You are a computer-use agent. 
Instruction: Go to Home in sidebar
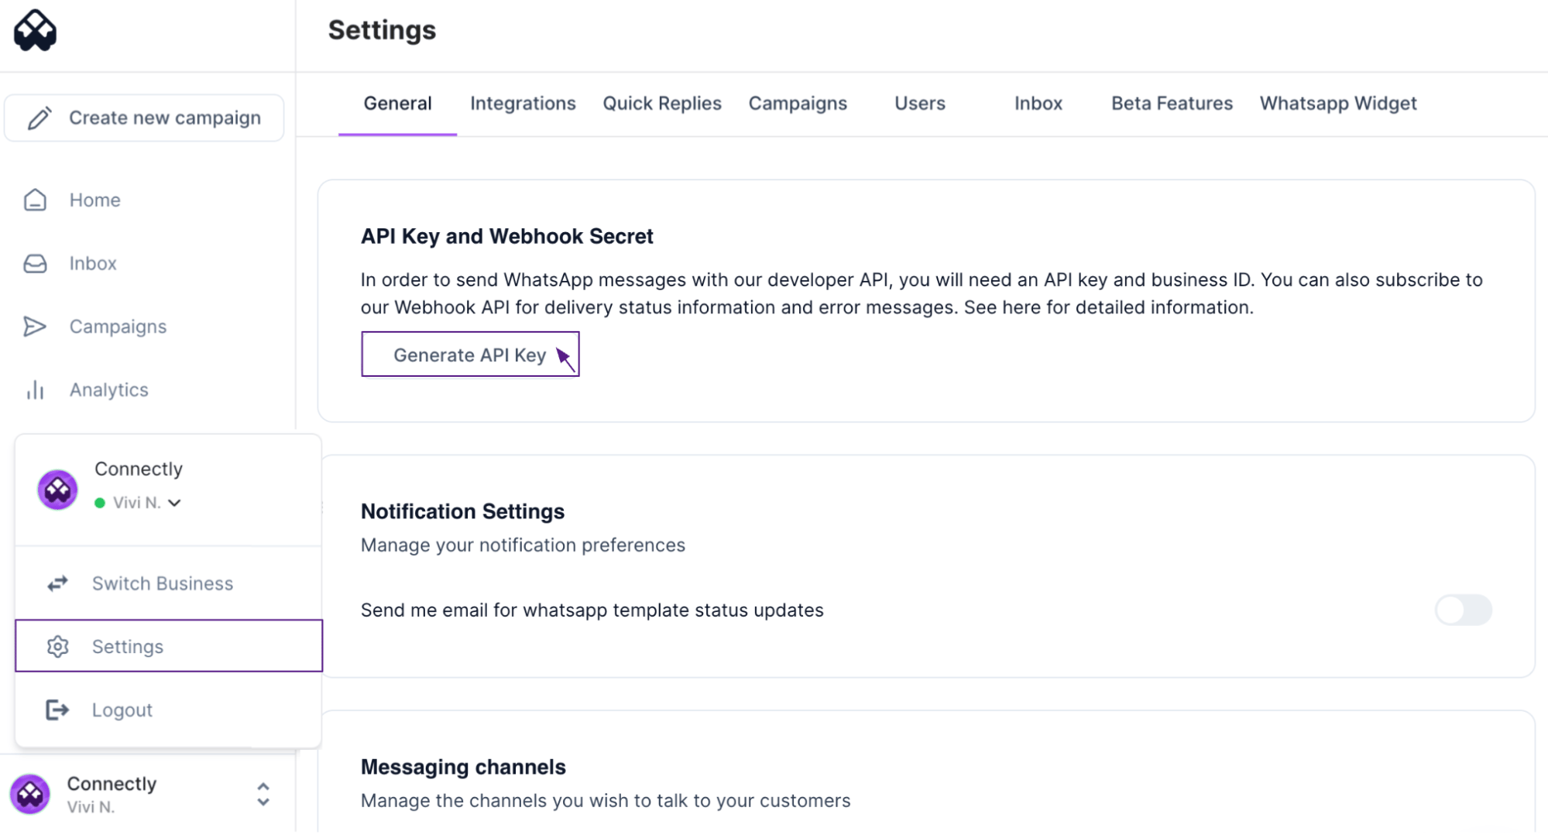click(x=94, y=200)
